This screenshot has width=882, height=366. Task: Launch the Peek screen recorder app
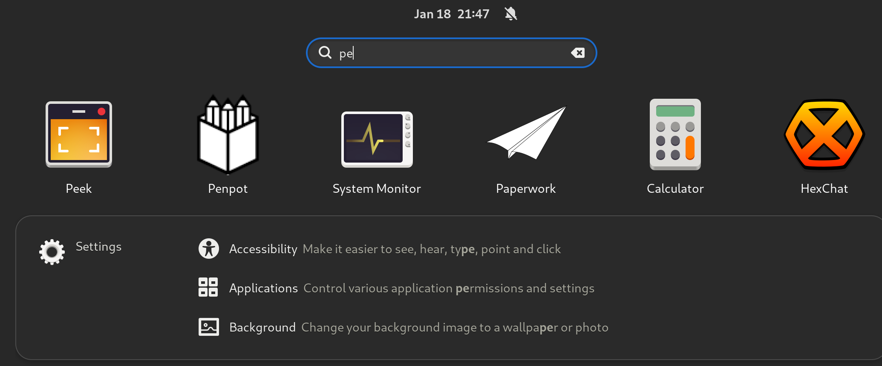tap(79, 134)
